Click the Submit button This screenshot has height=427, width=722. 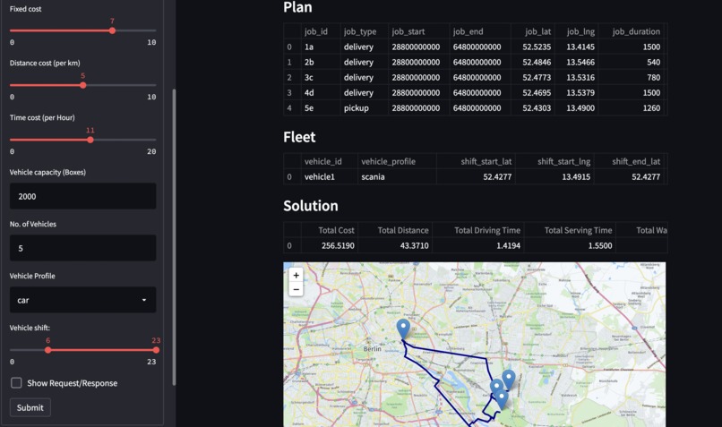point(30,407)
